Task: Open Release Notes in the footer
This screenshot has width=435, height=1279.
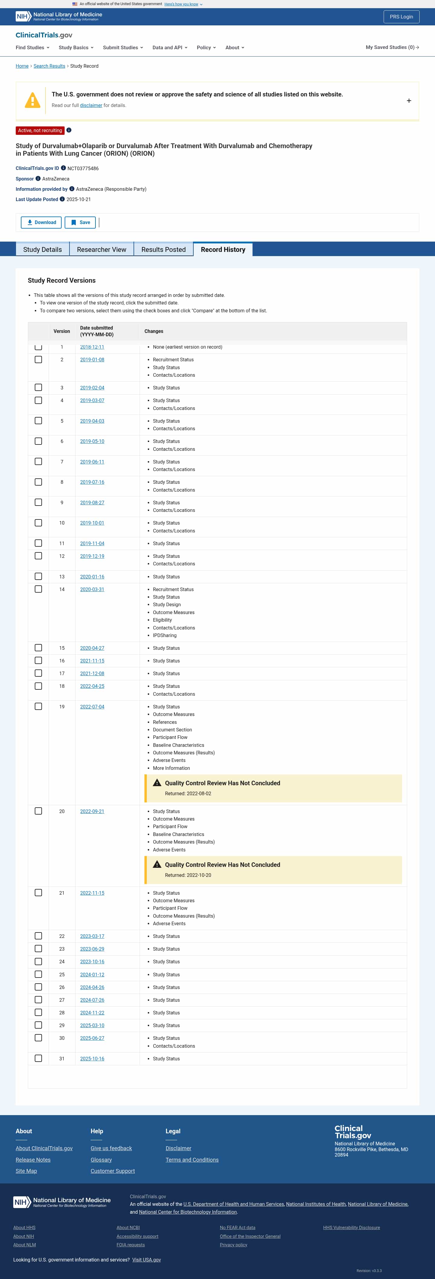Action: tap(33, 1160)
